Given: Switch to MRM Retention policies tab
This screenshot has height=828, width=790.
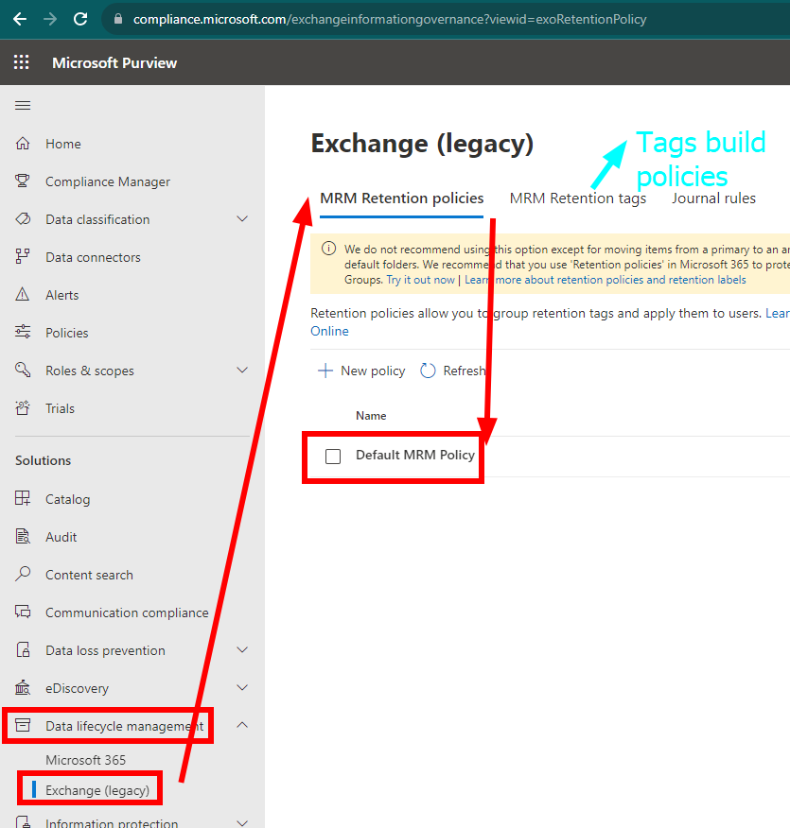Looking at the screenshot, I should (x=401, y=198).
